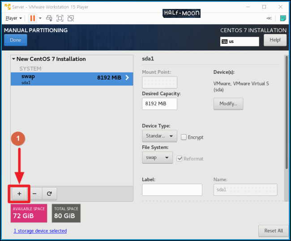291x241 pixels.
Task: Close the VMware Player window
Action: pos(281,7)
